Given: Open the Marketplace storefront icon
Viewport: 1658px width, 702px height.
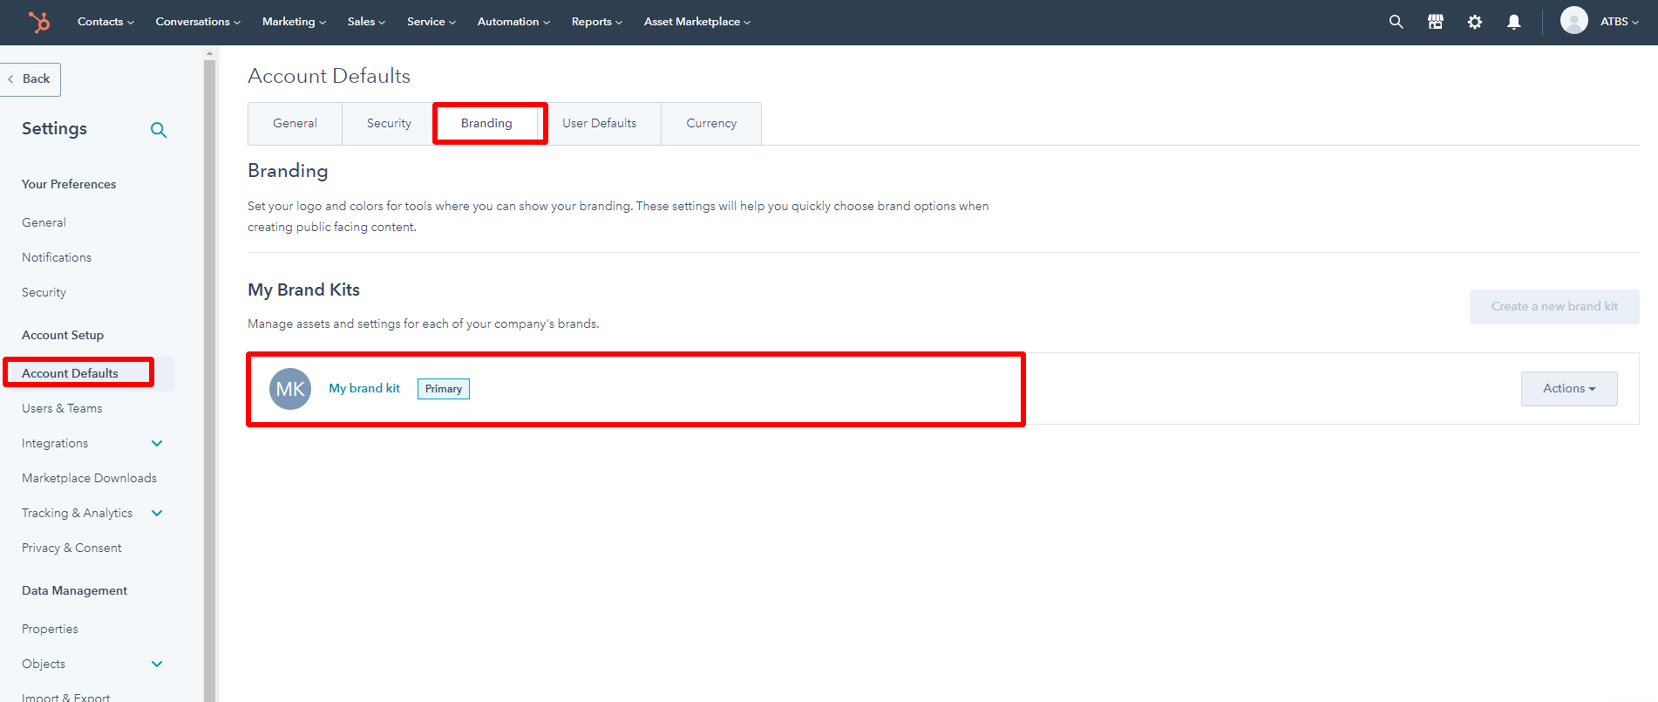Looking at the screenshot, I should tap(1435, 22).
